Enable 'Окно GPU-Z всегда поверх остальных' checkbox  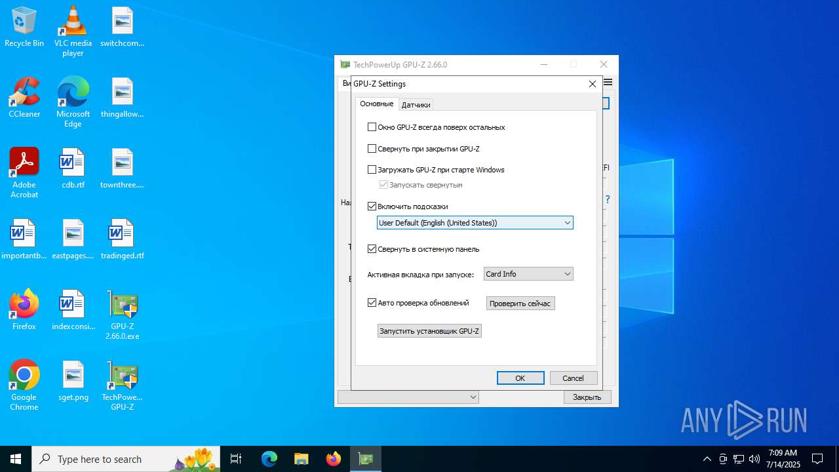click(x=372, y=127)
